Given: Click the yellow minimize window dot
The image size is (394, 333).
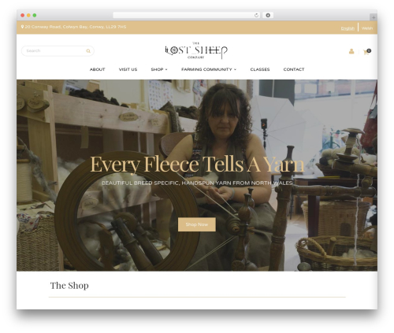Looking at the screenshot, I should [28, 16].
